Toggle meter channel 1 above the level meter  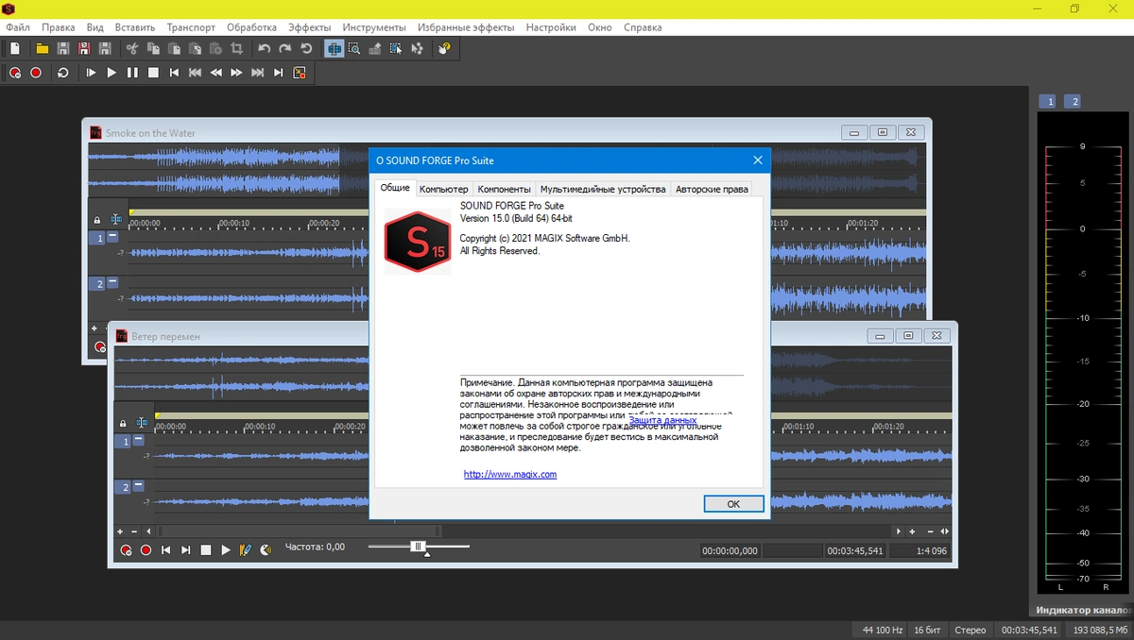tap(1048, 101)
